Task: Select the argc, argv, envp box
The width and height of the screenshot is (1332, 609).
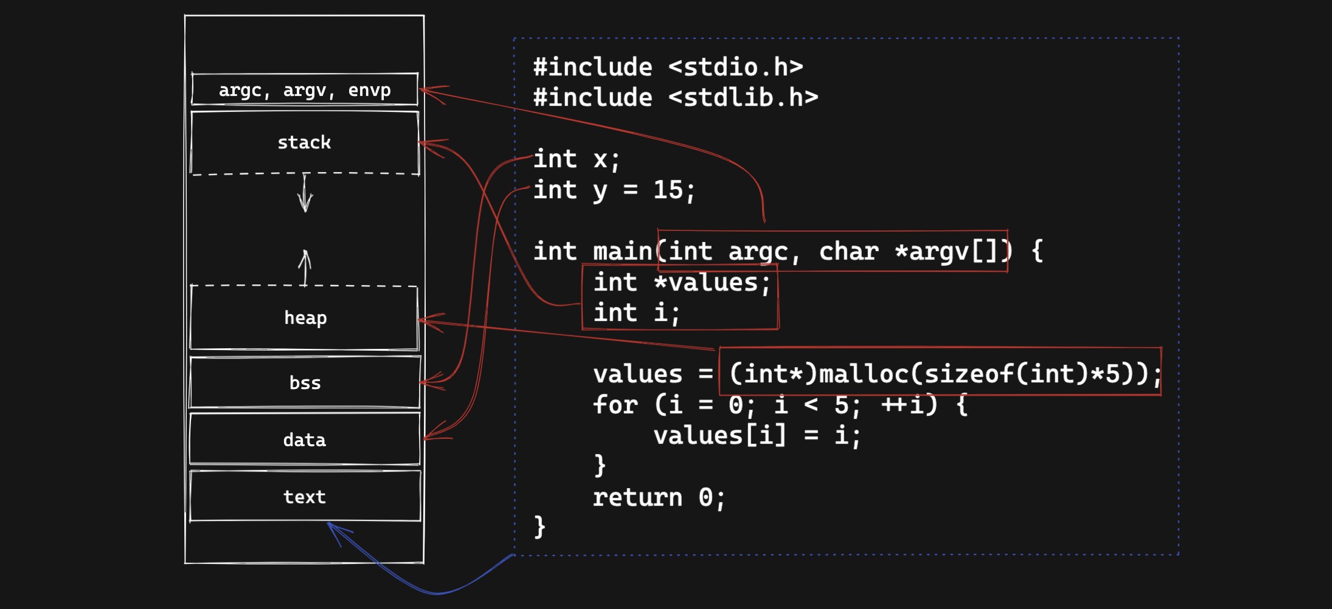Action: pyautogui.click(x=304, y=90)
